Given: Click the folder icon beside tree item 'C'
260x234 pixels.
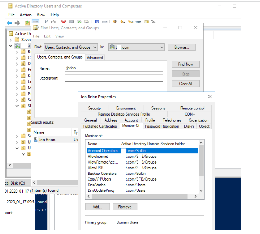Looking at the screenshot, I should coord(23,57).
